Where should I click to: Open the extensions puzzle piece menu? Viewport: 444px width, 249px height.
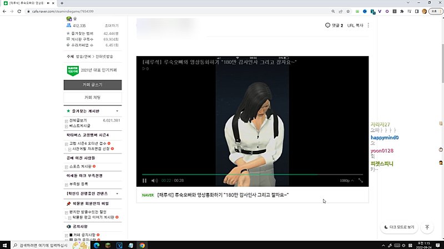point(402,11)
